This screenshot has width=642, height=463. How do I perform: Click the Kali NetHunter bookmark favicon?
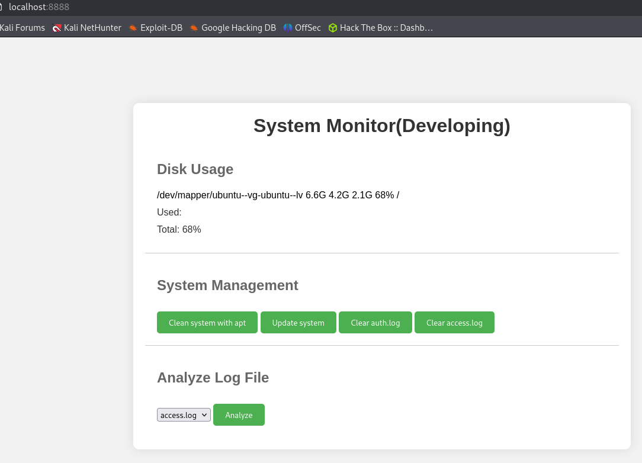57,28
